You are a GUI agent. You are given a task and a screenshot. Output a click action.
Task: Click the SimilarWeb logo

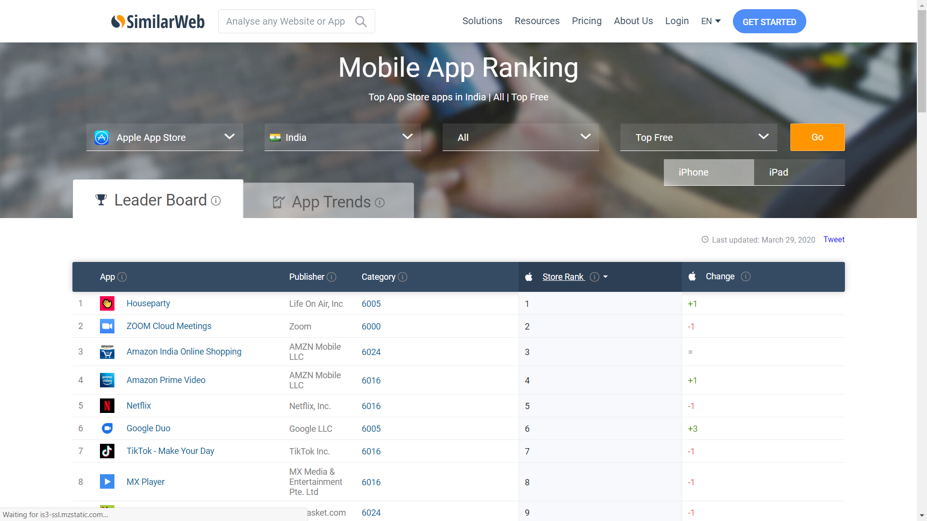pos(157,21)
